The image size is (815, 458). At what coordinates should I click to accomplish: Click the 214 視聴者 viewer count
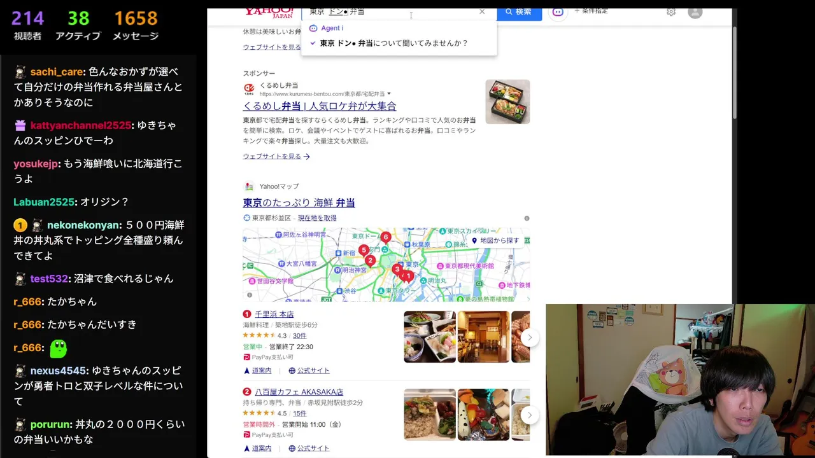27,25
